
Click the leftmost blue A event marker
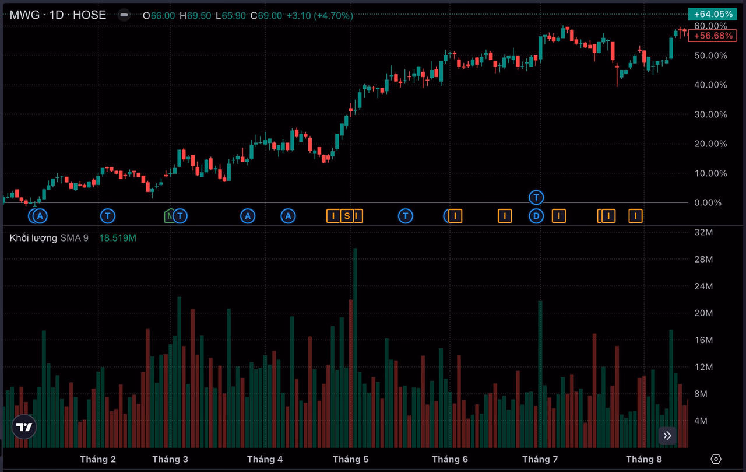point(40,216)
